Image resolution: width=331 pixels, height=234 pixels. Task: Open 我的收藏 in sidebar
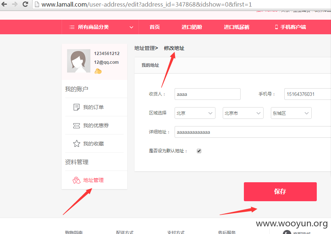93,144
